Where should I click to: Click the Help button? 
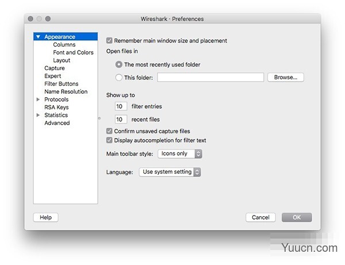click(45, 217)
